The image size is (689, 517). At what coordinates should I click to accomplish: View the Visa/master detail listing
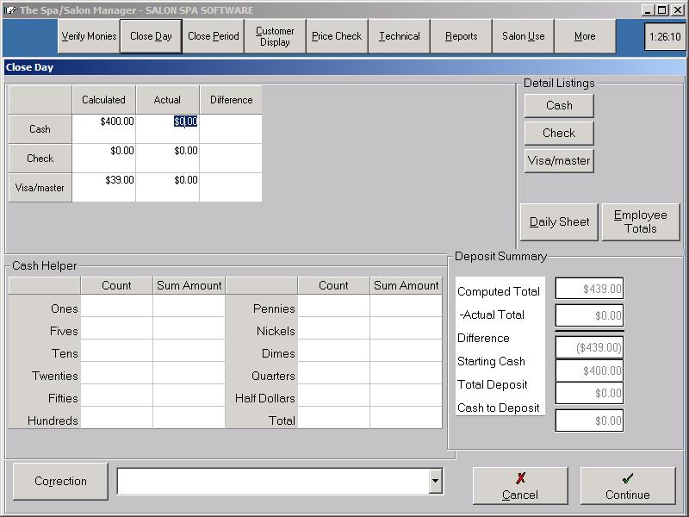(559, 160)
